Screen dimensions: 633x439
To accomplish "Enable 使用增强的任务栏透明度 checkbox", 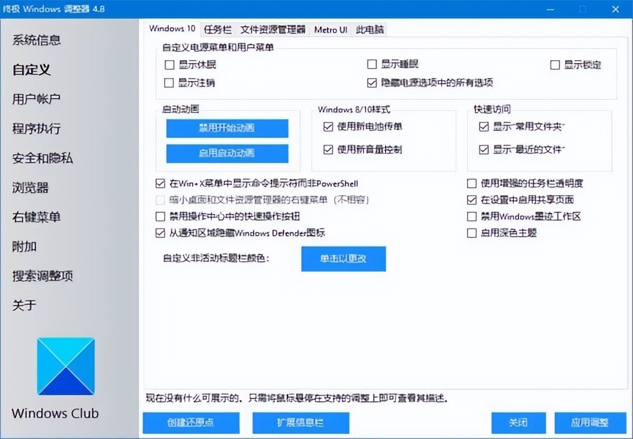I will 472,184.
